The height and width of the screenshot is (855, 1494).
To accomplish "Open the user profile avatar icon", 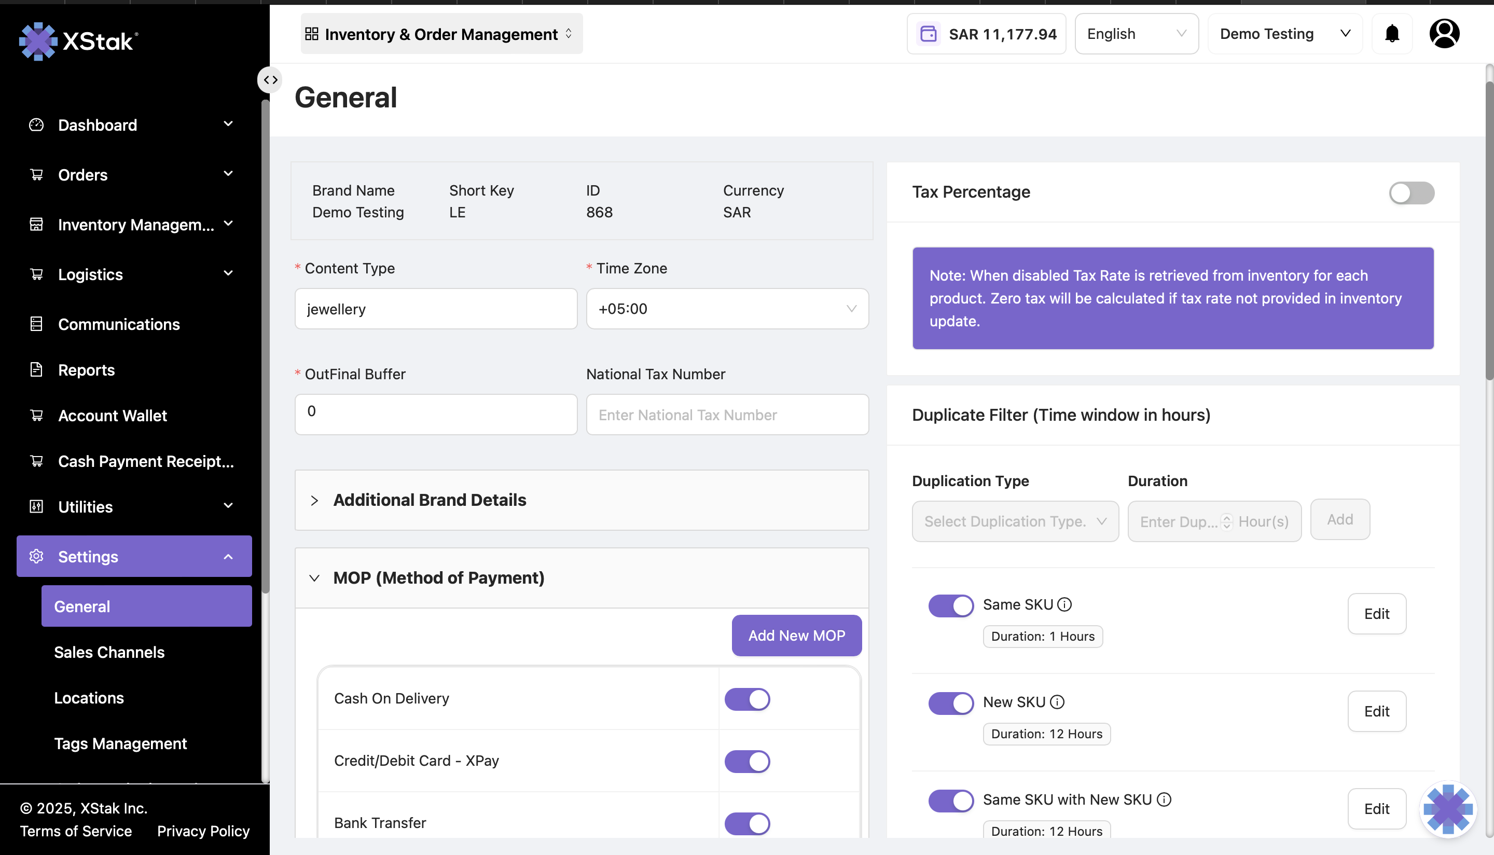I will (x=1444, y=34).
